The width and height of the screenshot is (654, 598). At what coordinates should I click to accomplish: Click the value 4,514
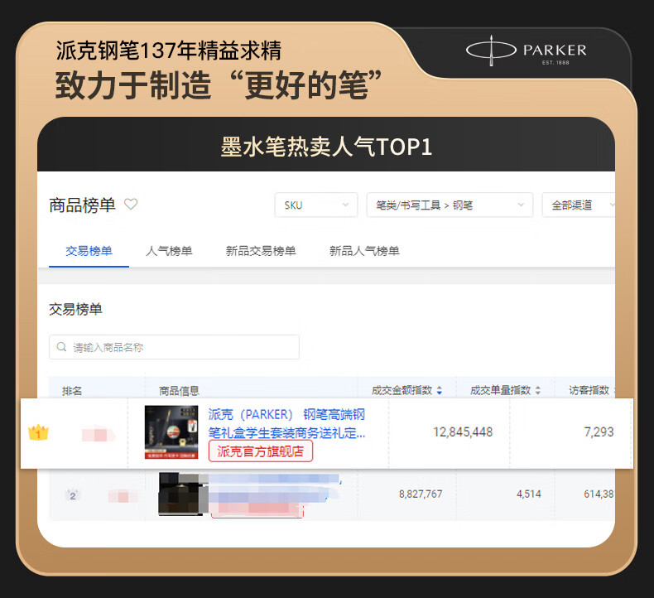528,494
